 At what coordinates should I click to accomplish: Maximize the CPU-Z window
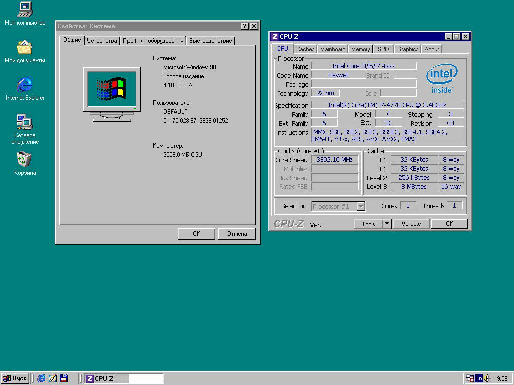(456, 36)
